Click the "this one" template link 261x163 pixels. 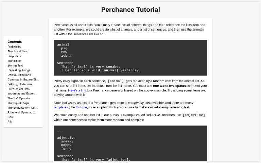81,107
